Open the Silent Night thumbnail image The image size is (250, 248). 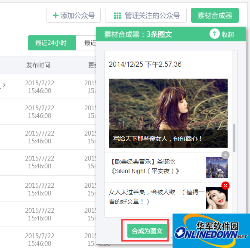(217, 167)
